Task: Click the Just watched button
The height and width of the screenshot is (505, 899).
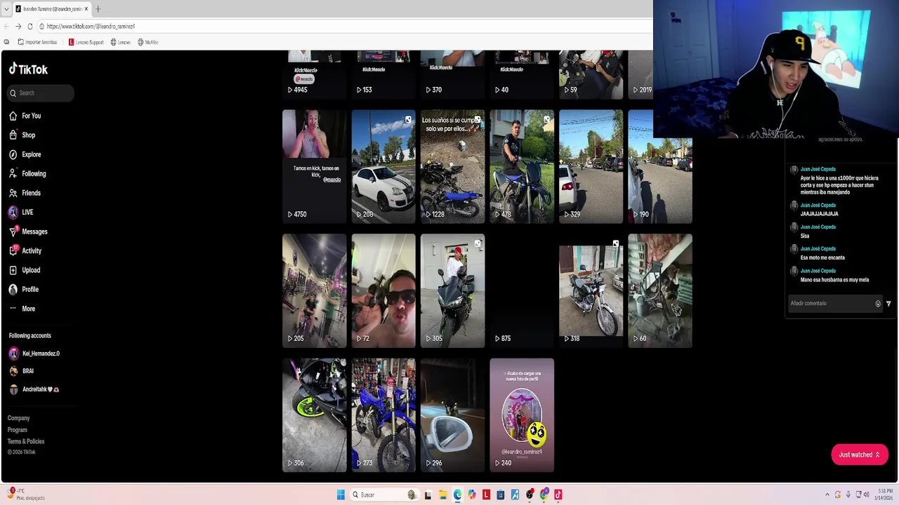Action: 860,454
